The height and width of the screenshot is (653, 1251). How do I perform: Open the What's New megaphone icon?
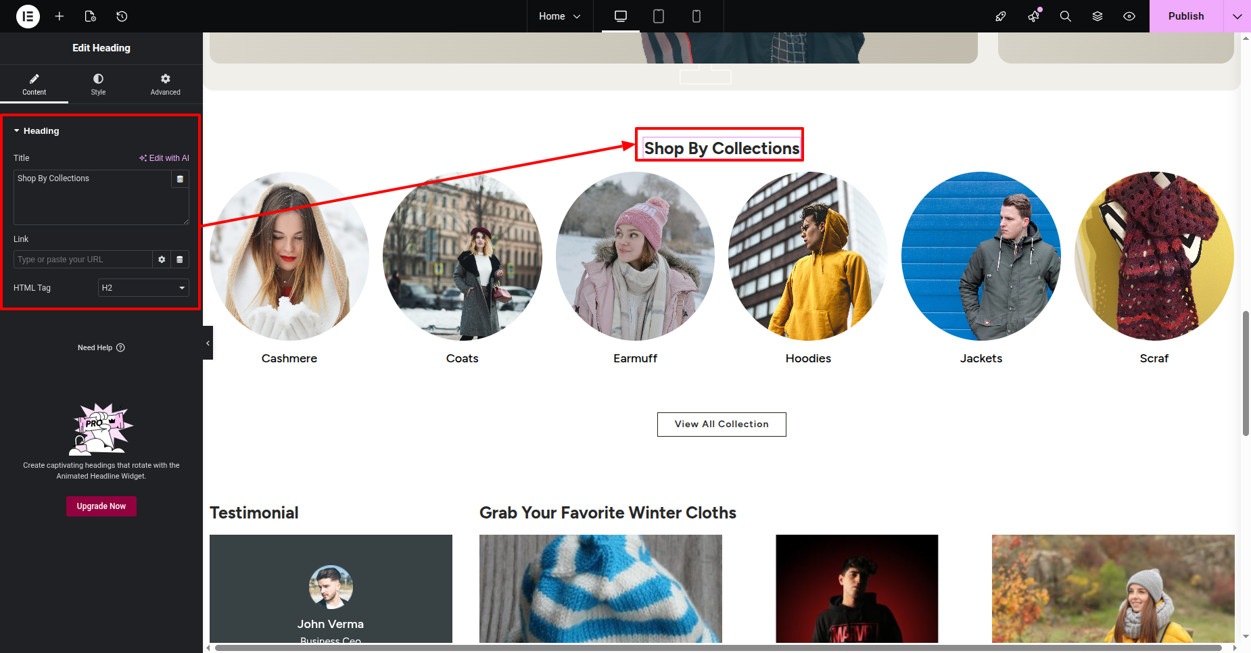coord(1033,16)
